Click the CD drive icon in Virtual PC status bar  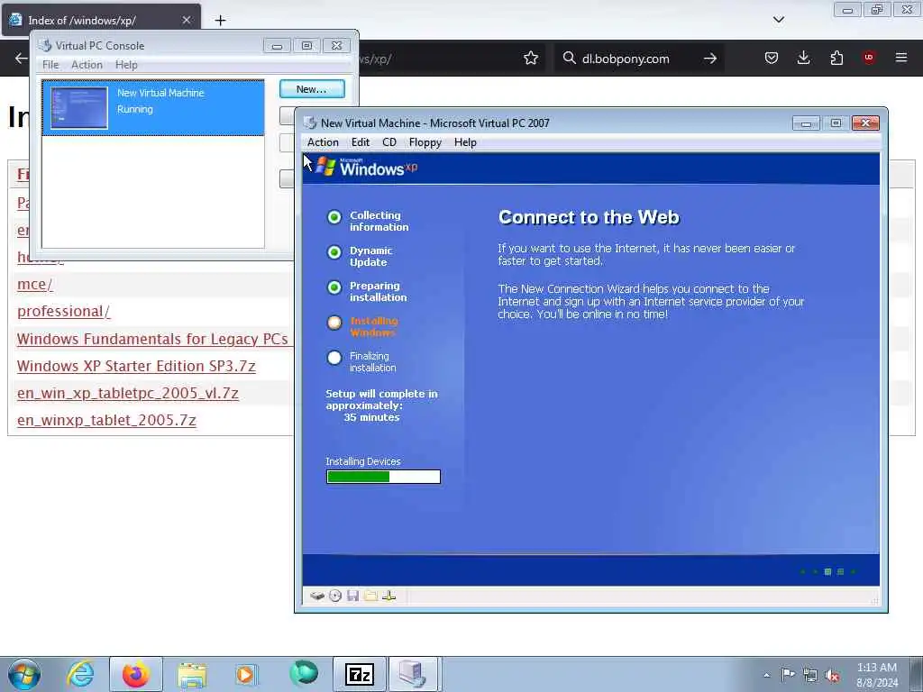pos(335,596)
